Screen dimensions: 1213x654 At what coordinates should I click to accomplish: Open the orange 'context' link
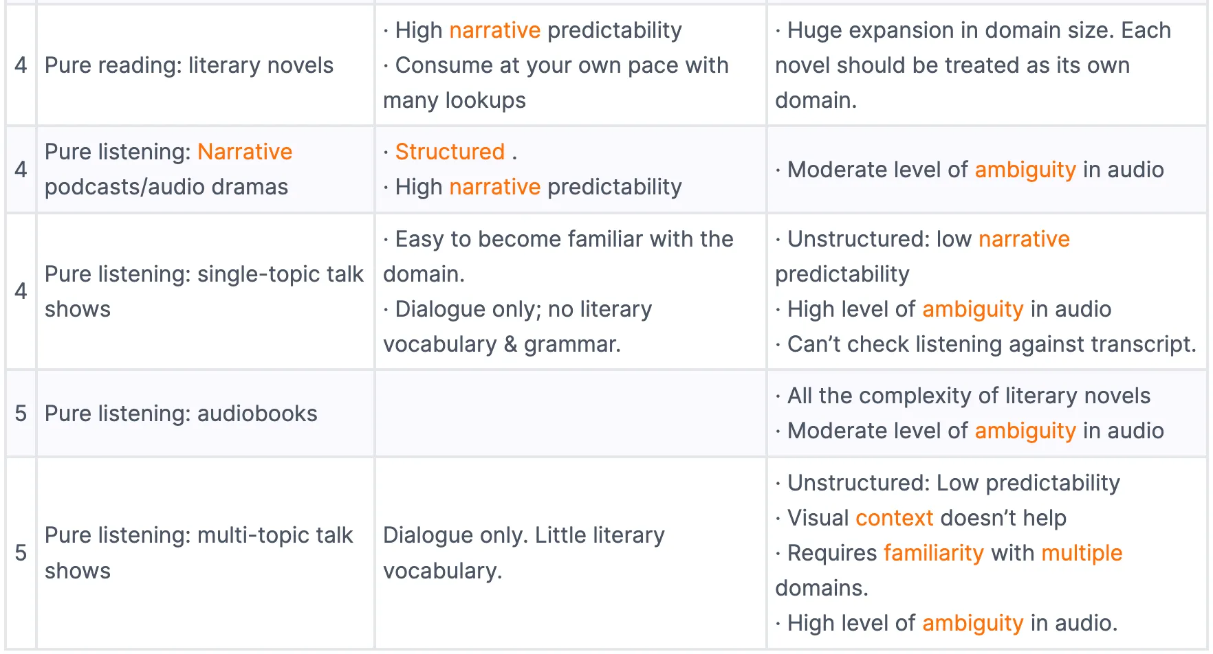tap(895, 518)
